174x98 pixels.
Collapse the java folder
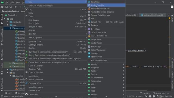coord(7,25)
